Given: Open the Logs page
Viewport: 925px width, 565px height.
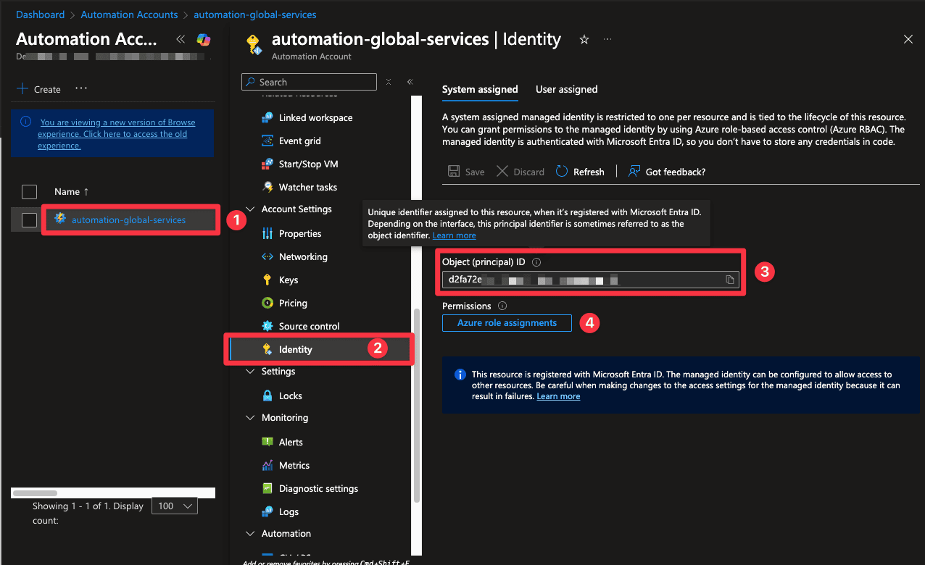Looking at the screenshot, I should click(x=289, y=511).
